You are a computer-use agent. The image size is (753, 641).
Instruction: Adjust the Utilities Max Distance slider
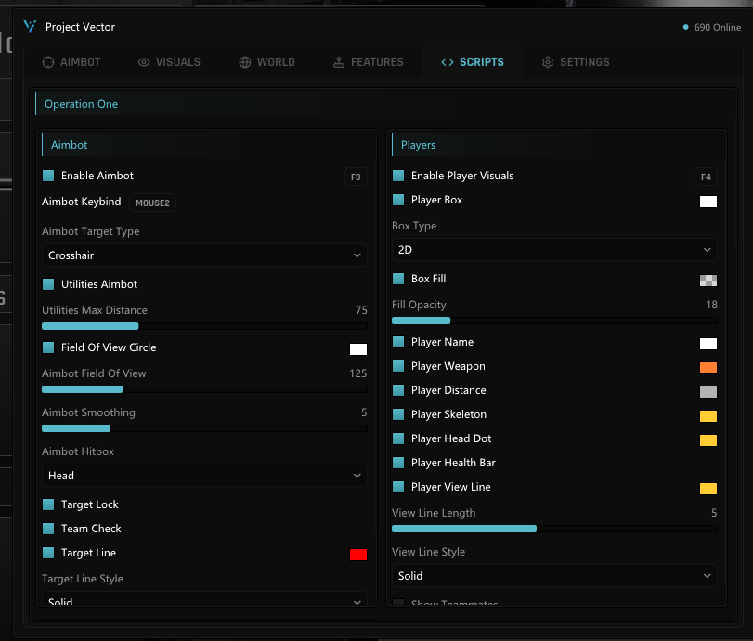204,326
